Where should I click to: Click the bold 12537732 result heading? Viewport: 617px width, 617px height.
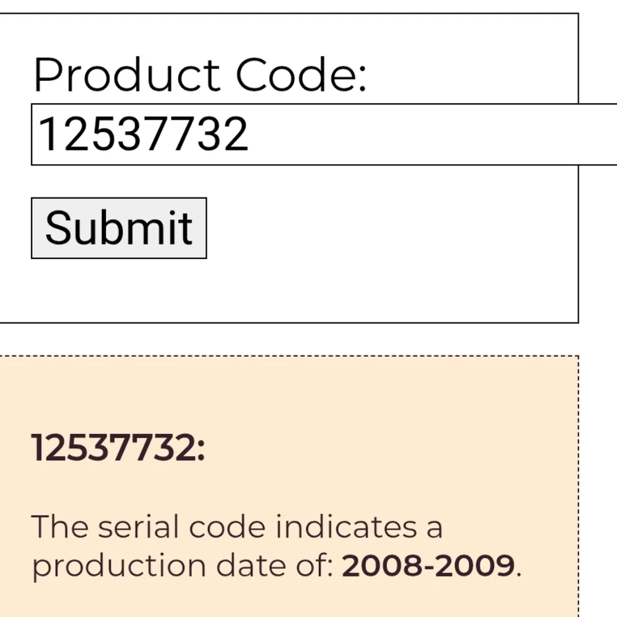118,447
